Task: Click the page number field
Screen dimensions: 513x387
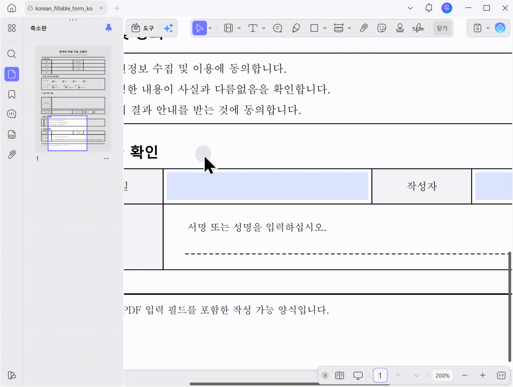Action: coord(380,376)
